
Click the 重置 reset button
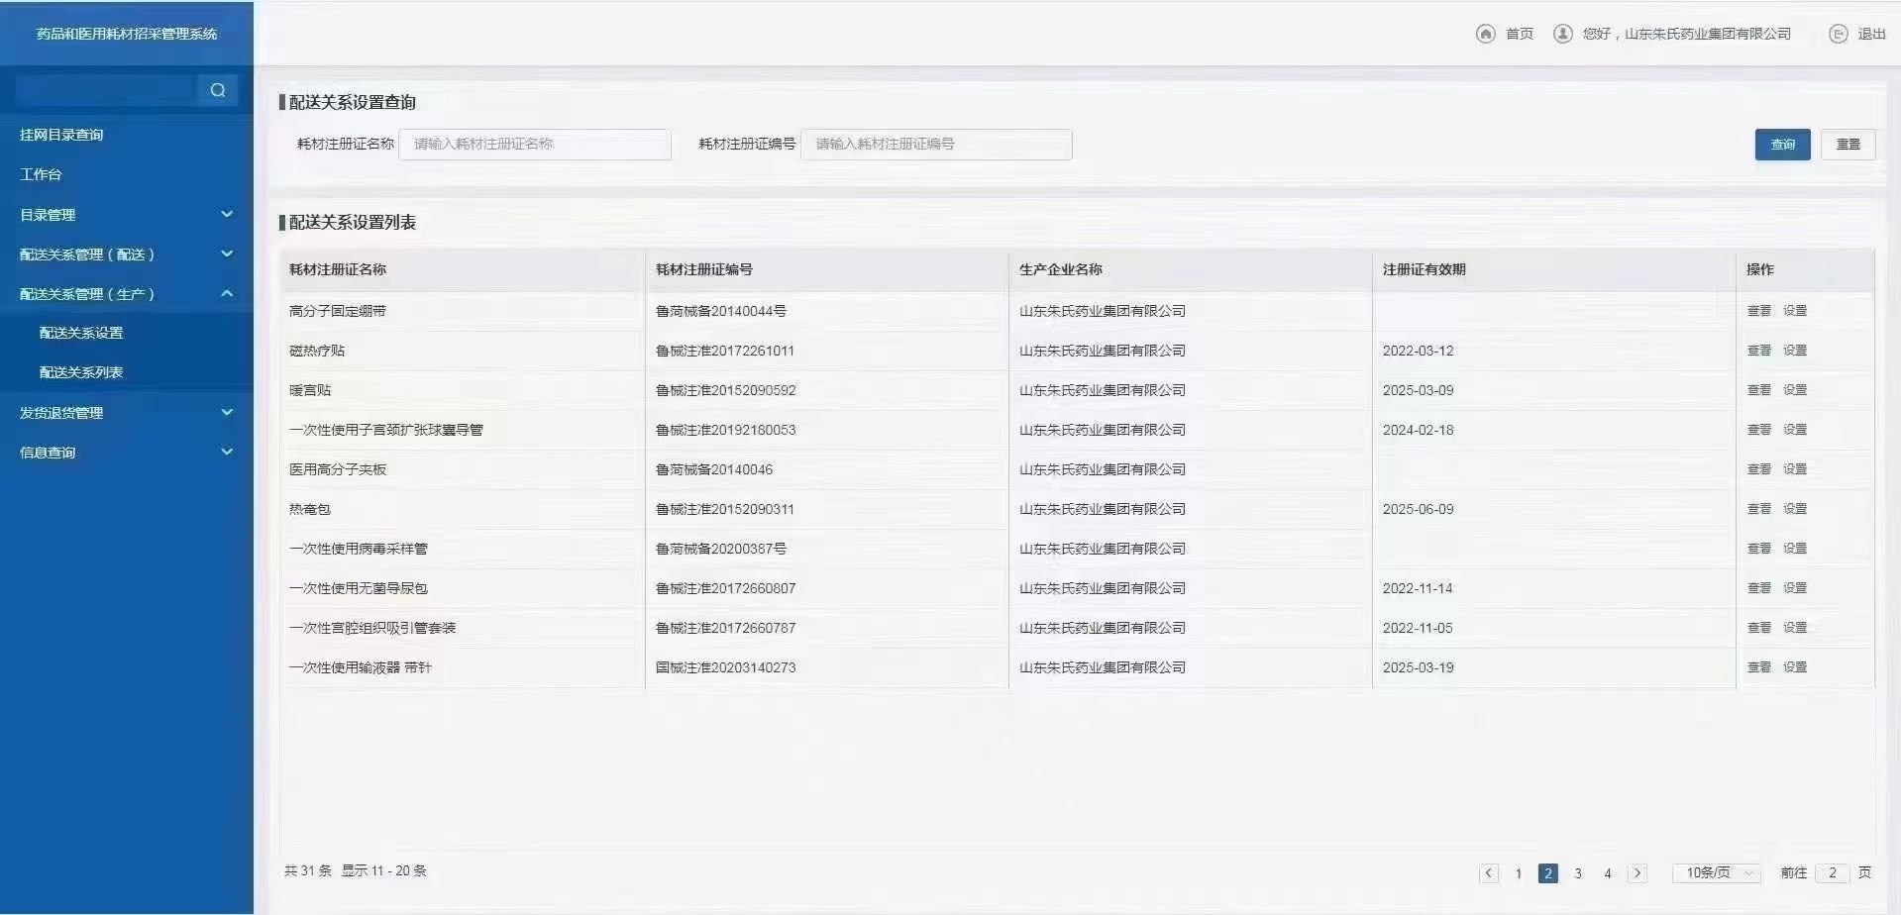(x=1848, y=145)
